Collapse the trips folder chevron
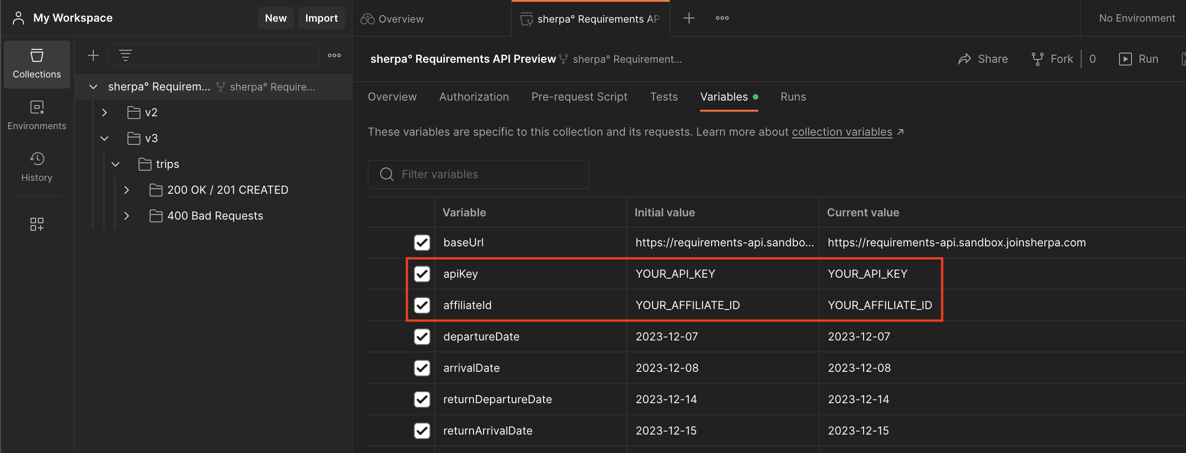The image size is (1186, 453). point(115,164)
